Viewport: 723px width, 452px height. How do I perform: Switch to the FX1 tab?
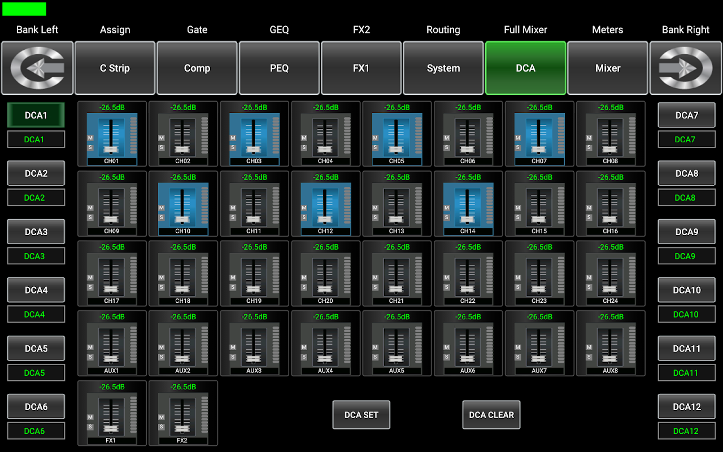click(x=361, y=68)
